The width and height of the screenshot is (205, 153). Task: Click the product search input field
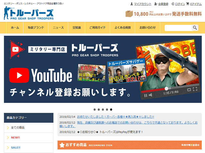coord(178,28)
